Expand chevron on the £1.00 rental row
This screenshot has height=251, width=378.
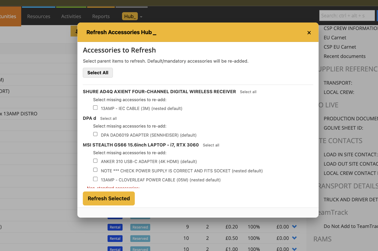click(x=294, y=248)
